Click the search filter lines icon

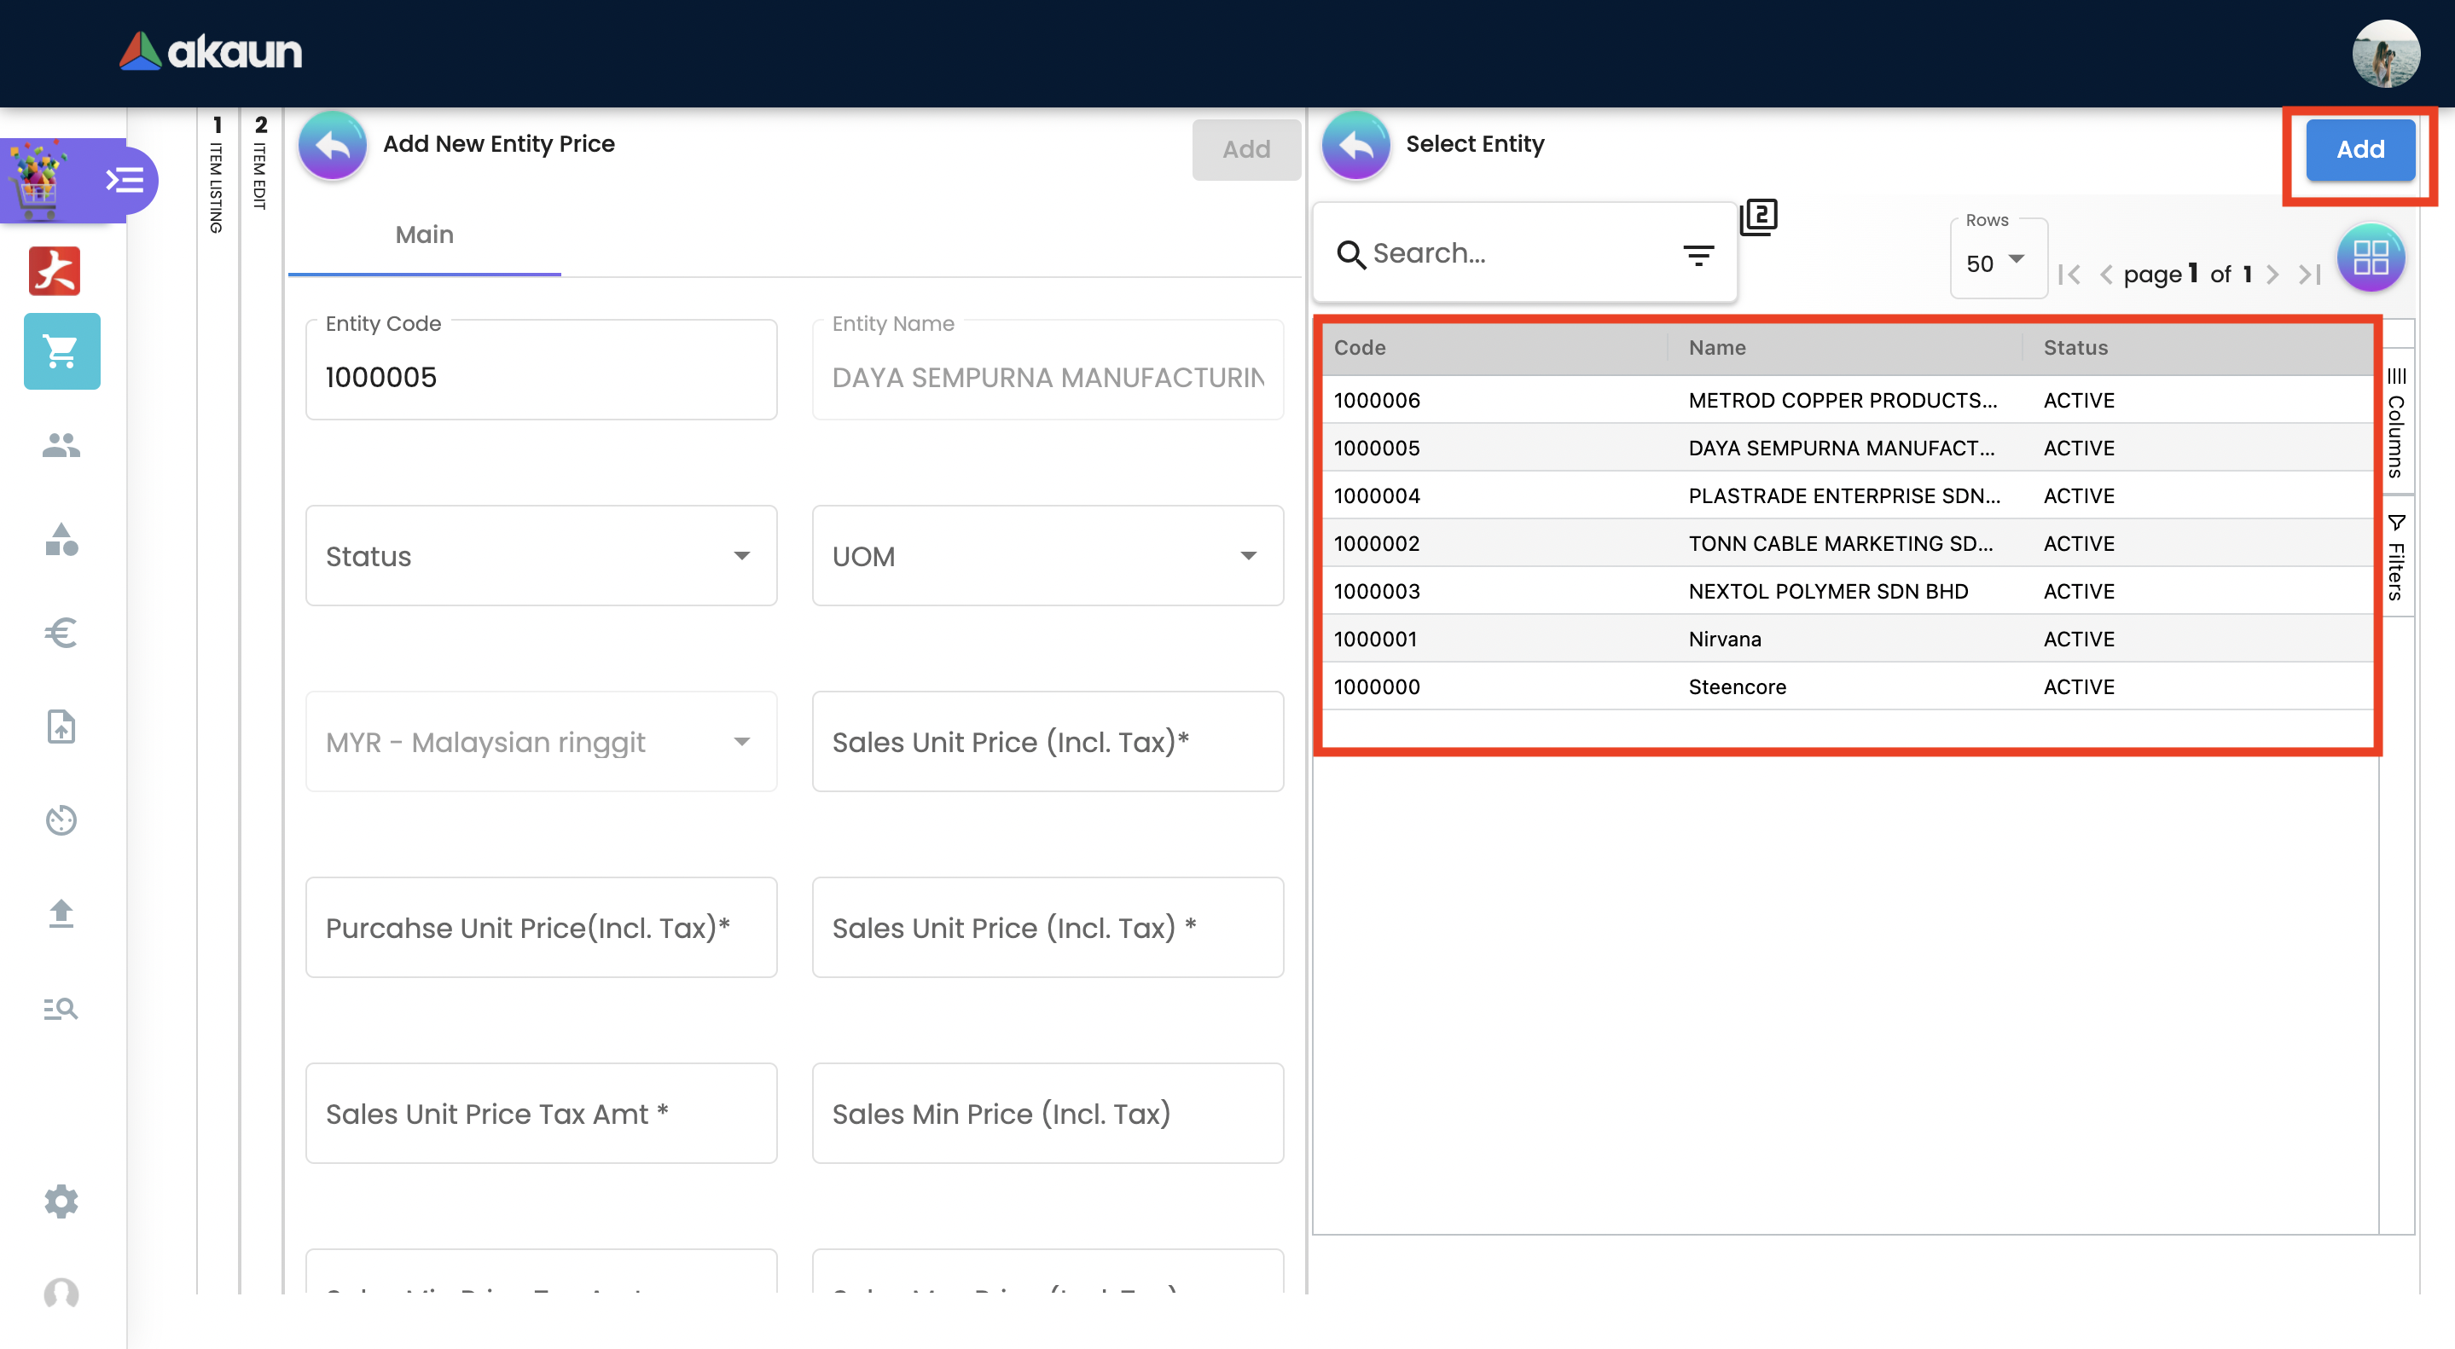(1698, 254)
